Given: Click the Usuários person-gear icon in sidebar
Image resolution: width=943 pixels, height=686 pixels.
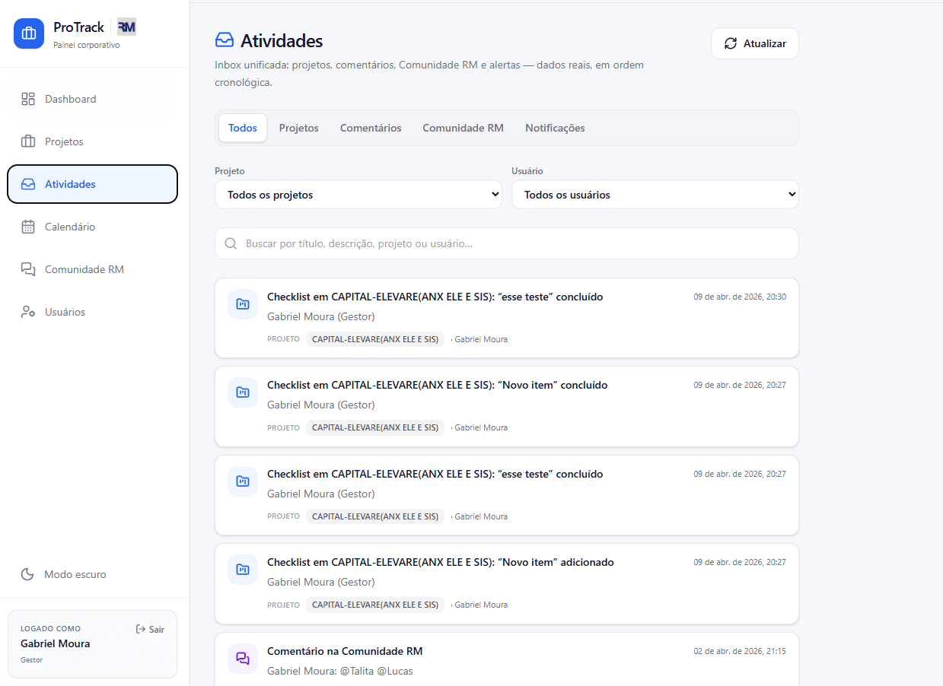Looking at the screenshot, I should [x=28, y=312].
